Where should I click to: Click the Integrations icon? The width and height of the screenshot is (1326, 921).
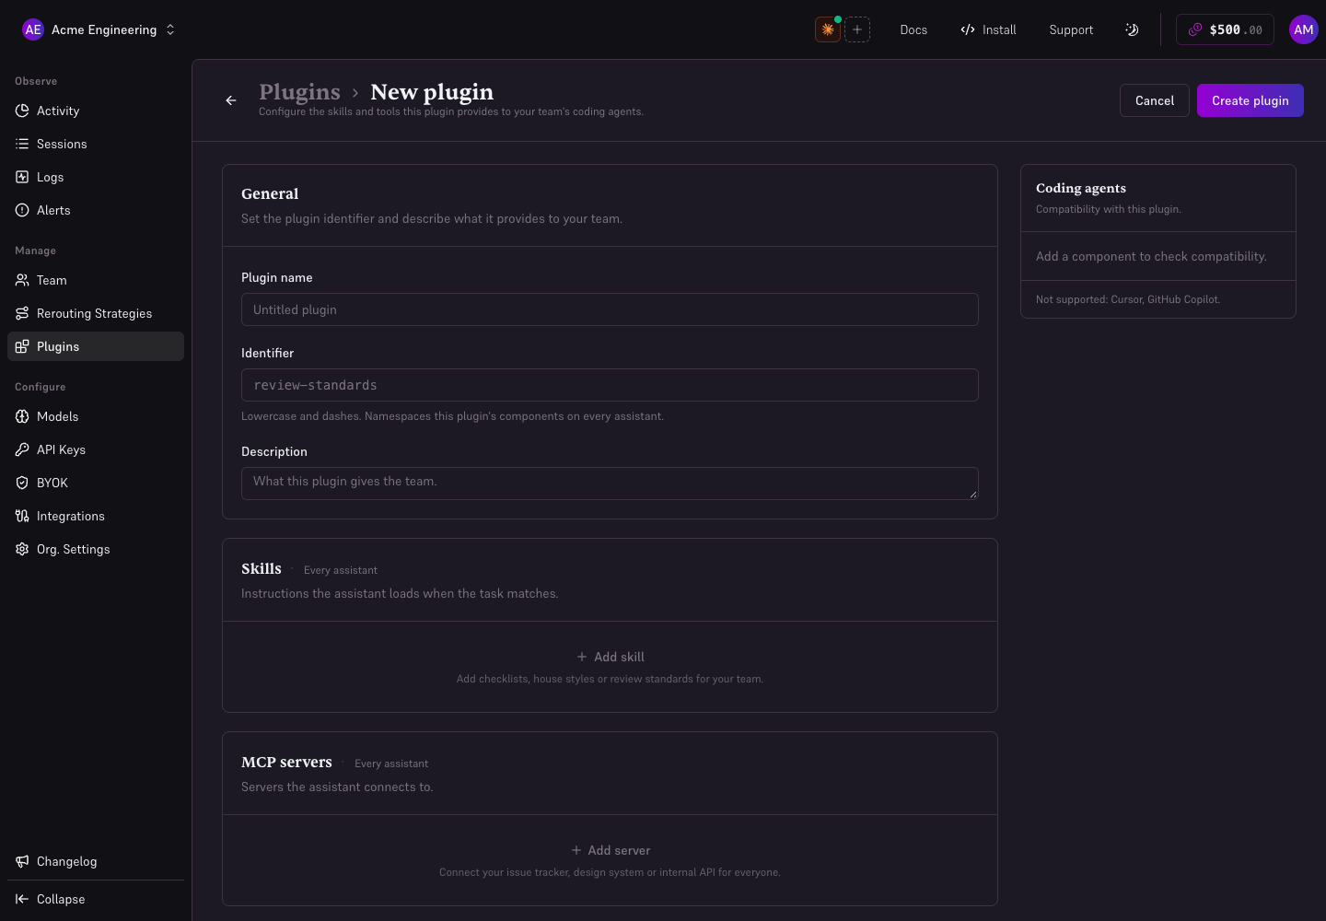coord(22,516)
